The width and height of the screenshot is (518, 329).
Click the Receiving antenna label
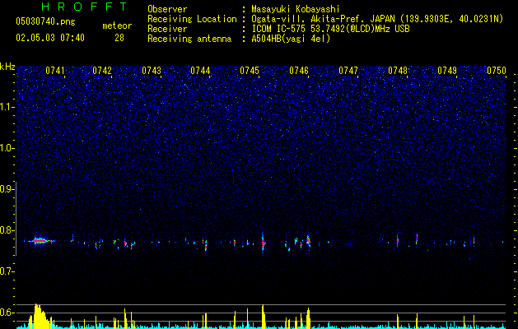point(189,39)
